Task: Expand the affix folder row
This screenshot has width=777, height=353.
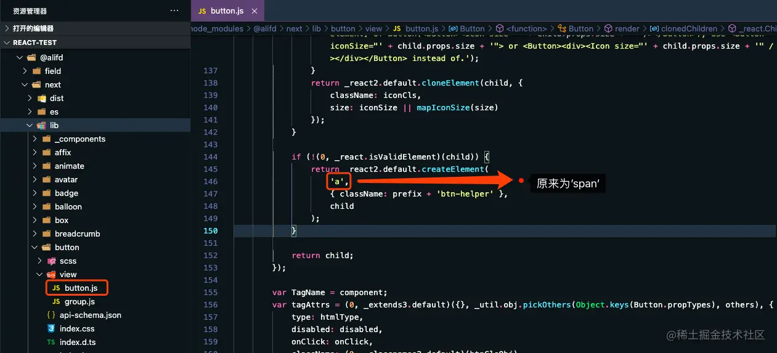Action: [x=95, y=152]
